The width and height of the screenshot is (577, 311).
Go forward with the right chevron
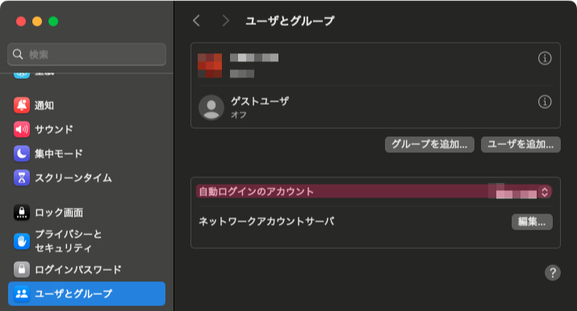(x=226, y=21)
